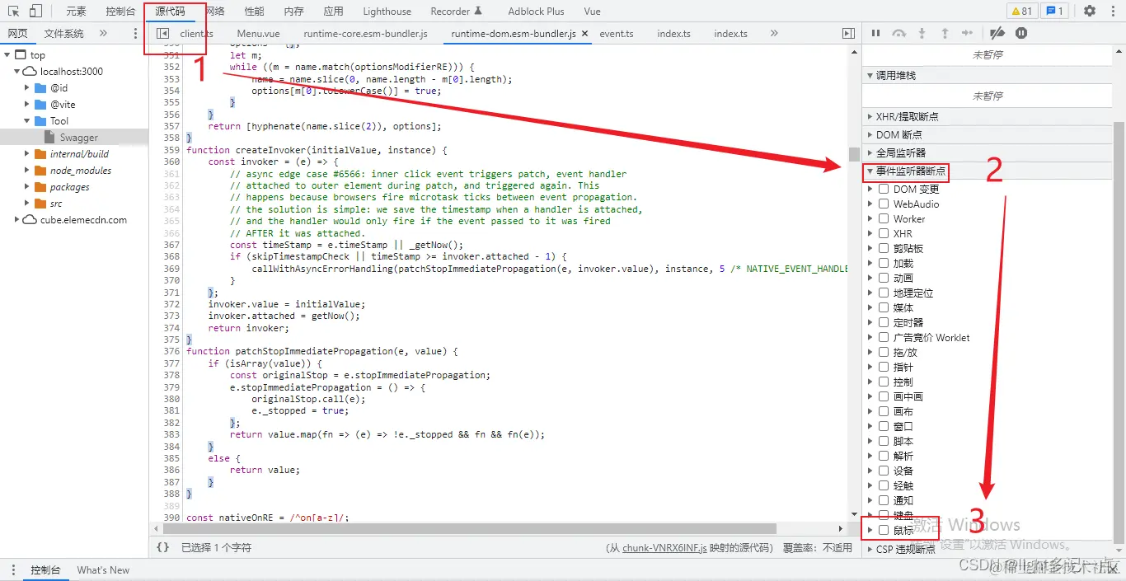Enable the DOM 变更 breakpoint checkbox
This screenshot has width=1126, height=581.
[x=884, y=189]
